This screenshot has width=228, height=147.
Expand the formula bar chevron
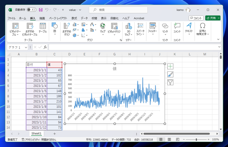(219, 47)
